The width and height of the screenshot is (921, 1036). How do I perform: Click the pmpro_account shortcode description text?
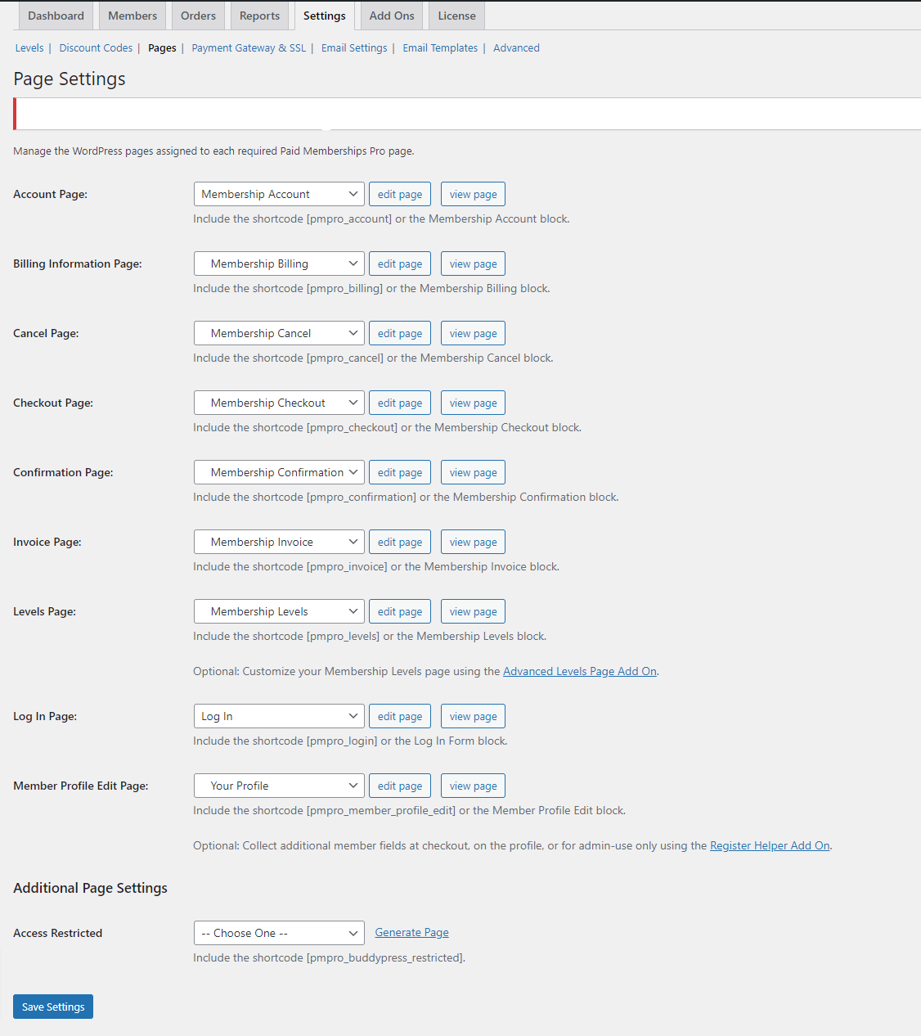[x=381, y=218]
